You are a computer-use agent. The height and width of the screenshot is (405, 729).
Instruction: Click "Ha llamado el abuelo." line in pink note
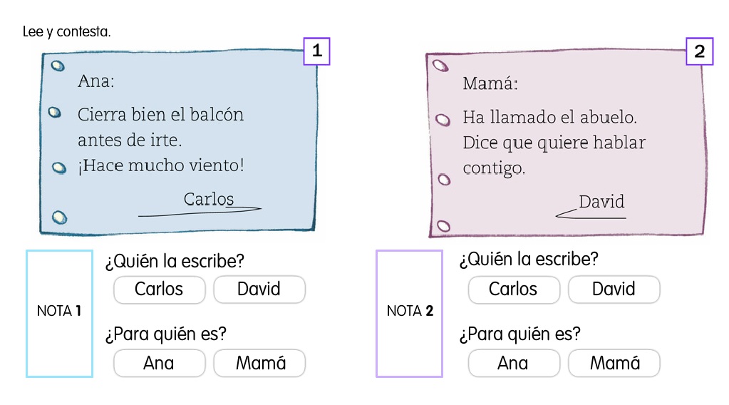click(x=549, y=116)
